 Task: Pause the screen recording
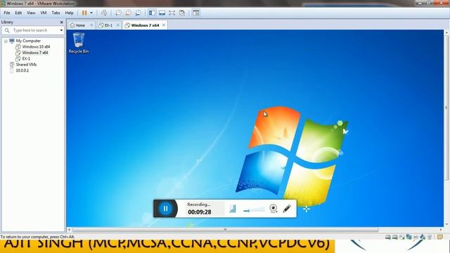tap(166, 209)
